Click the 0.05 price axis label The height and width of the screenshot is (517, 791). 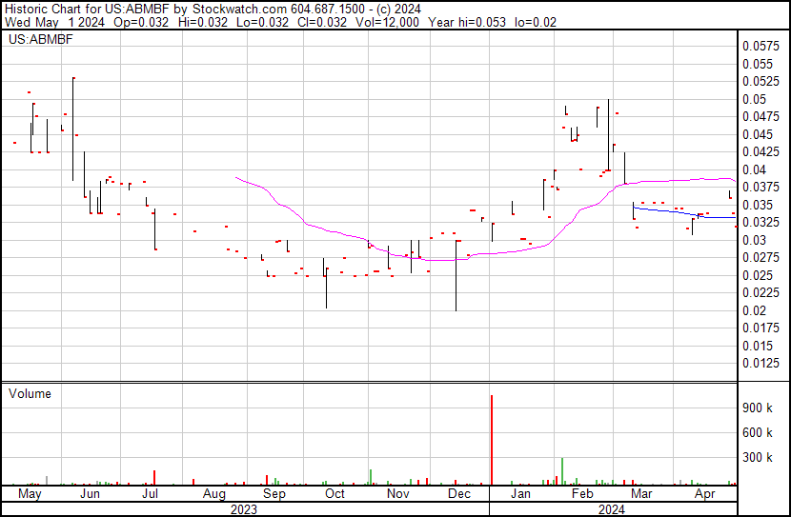[x=754, y=99]
